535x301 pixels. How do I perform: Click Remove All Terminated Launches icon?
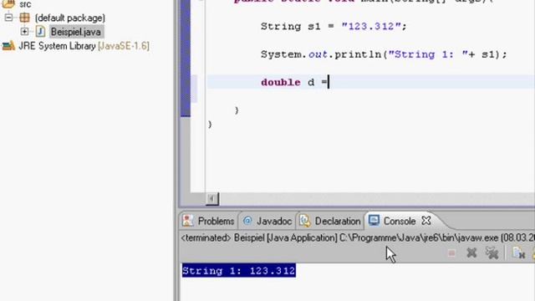pyautogui.click(x=492, y=253)
